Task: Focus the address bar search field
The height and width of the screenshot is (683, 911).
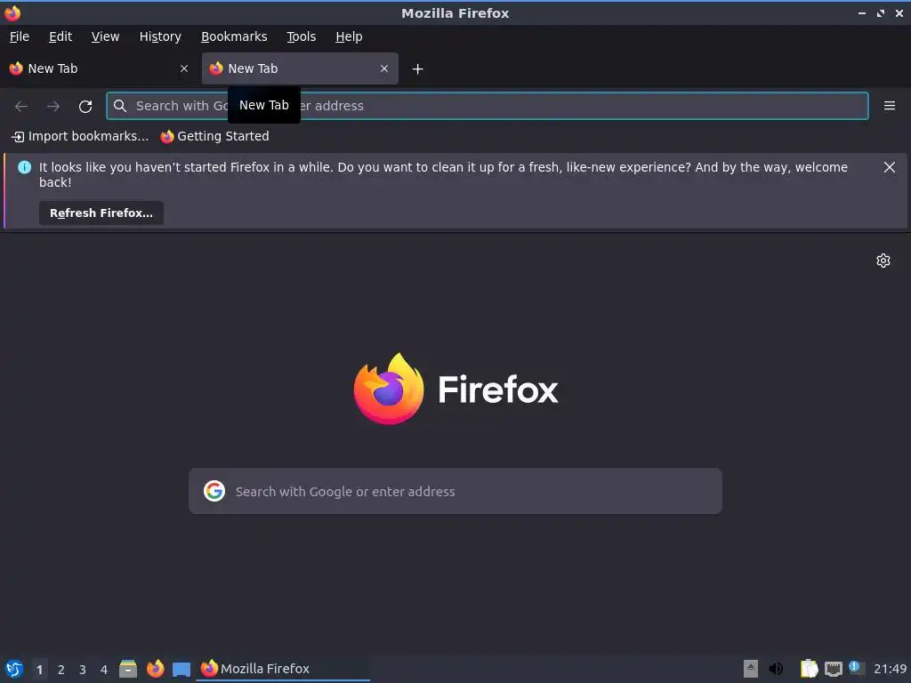Action: tap(487, 106)
